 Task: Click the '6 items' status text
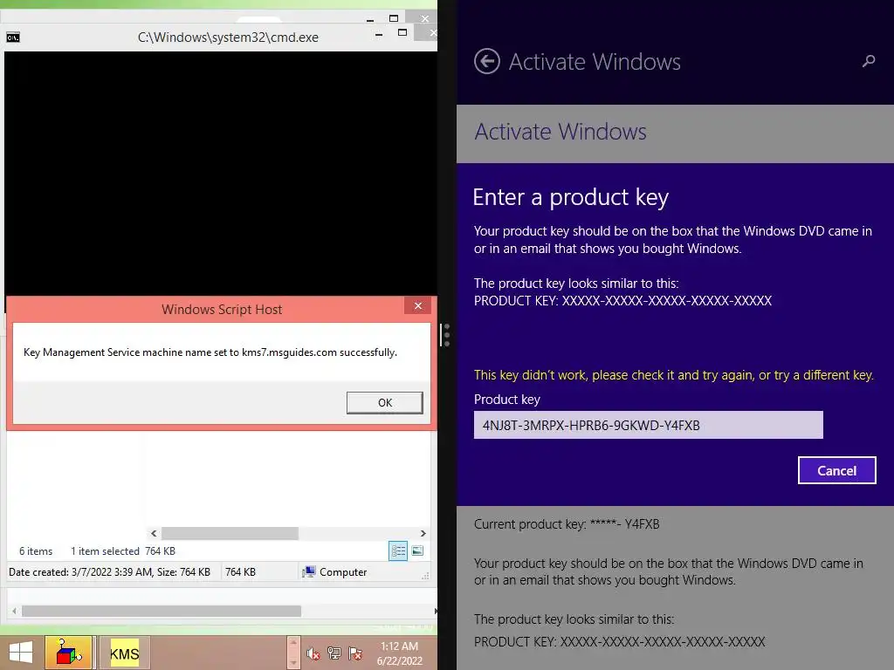click(x=35, y=551)
